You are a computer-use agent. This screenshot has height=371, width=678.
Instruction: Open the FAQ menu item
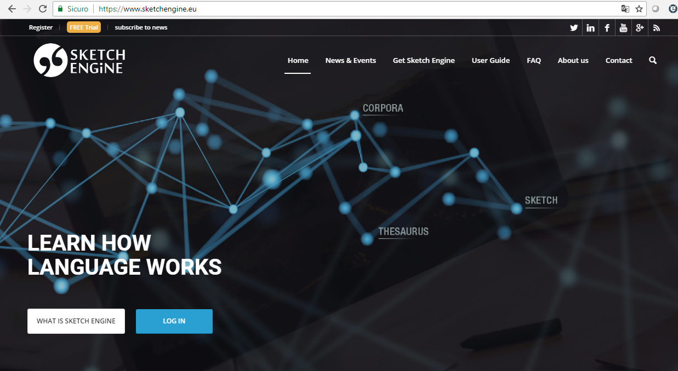(x=534, y=61)
